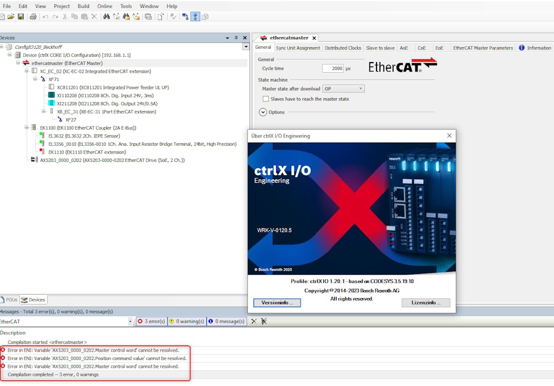Switch to the Distributed Clocks tab
554x386 pixels.
343,48
